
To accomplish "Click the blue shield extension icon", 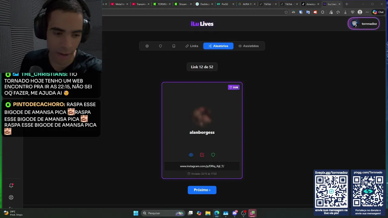I will [x=301, y=12].
